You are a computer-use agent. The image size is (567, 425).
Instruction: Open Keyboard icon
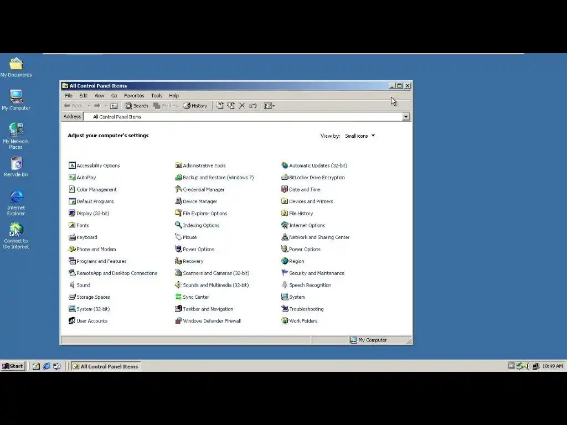72,237
